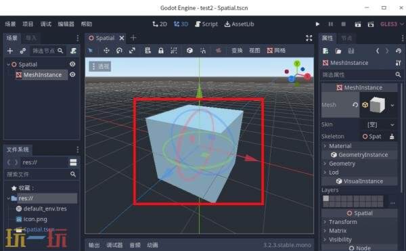Open the 调试 menu

(x=46, y=24)
